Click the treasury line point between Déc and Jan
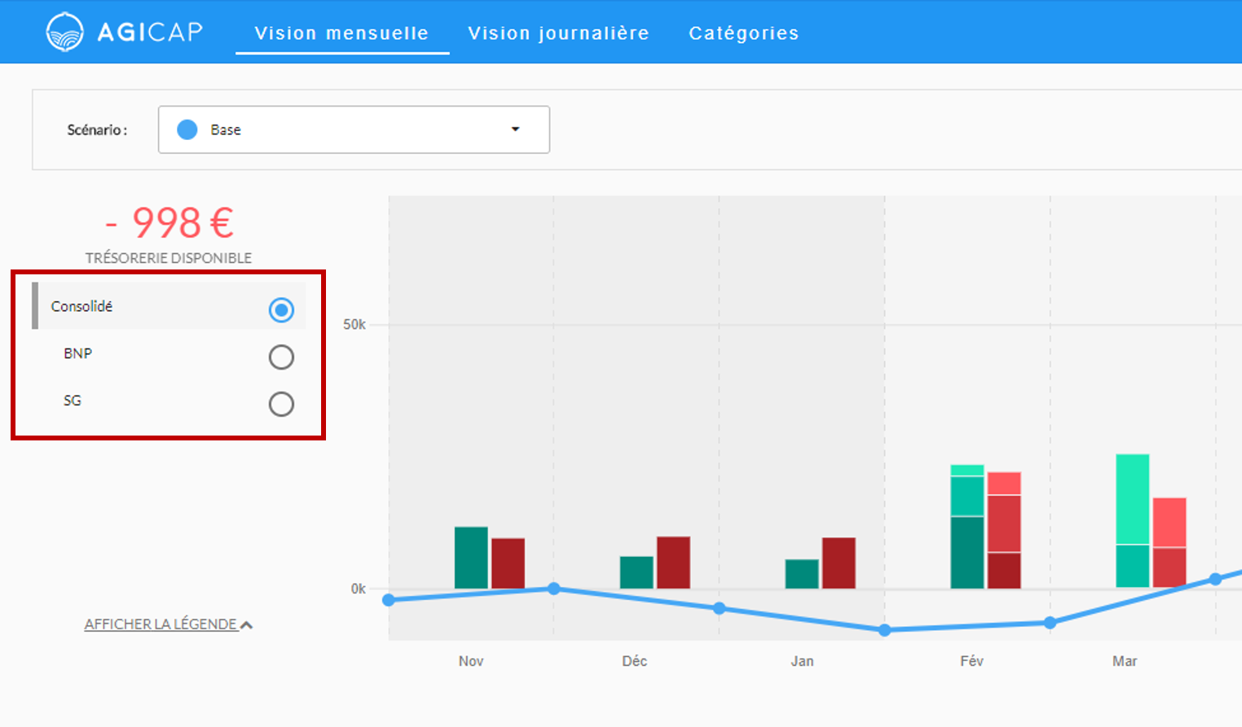The image size is (1242, 727). click(x=719, y=608)
